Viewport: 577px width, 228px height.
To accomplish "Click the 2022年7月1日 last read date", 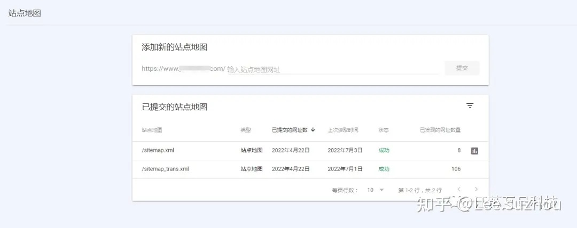I will (x=345, y=169).
